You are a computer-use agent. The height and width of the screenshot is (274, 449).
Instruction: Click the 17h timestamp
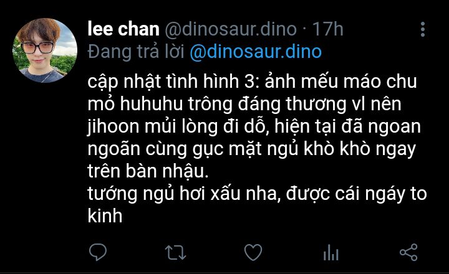point(327,29)
